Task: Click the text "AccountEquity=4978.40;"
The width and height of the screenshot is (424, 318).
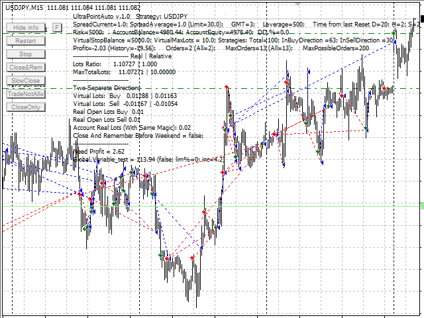Action: 219,32
